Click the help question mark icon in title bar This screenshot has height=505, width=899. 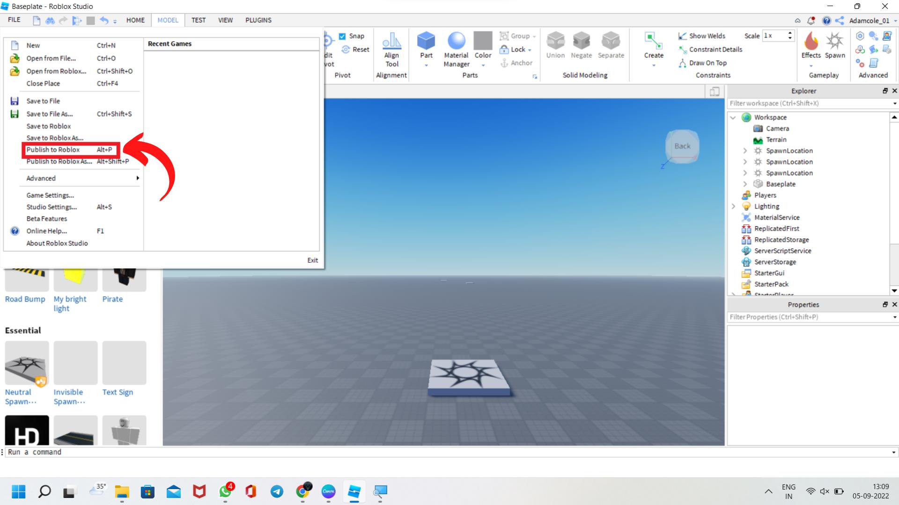tap(826, 21)
